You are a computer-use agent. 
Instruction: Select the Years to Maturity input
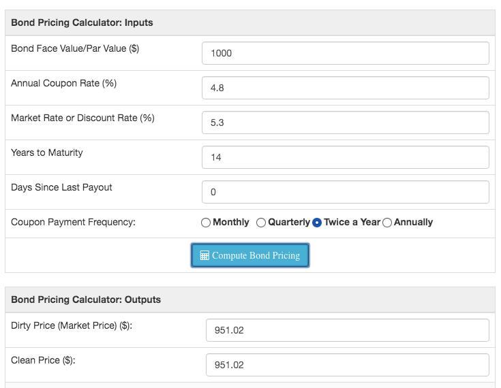345,157
